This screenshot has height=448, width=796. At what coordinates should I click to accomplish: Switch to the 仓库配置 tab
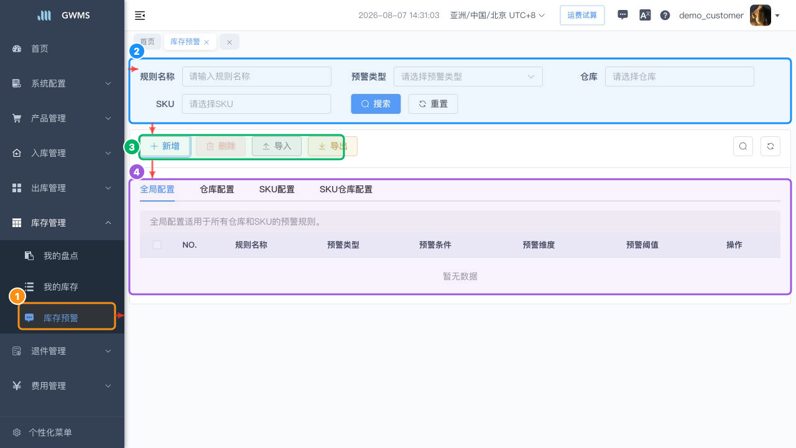(x=217, y=189)
